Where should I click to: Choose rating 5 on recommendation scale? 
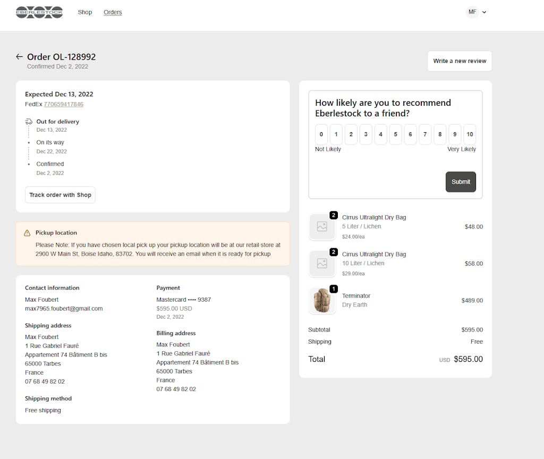click(395, 134)
